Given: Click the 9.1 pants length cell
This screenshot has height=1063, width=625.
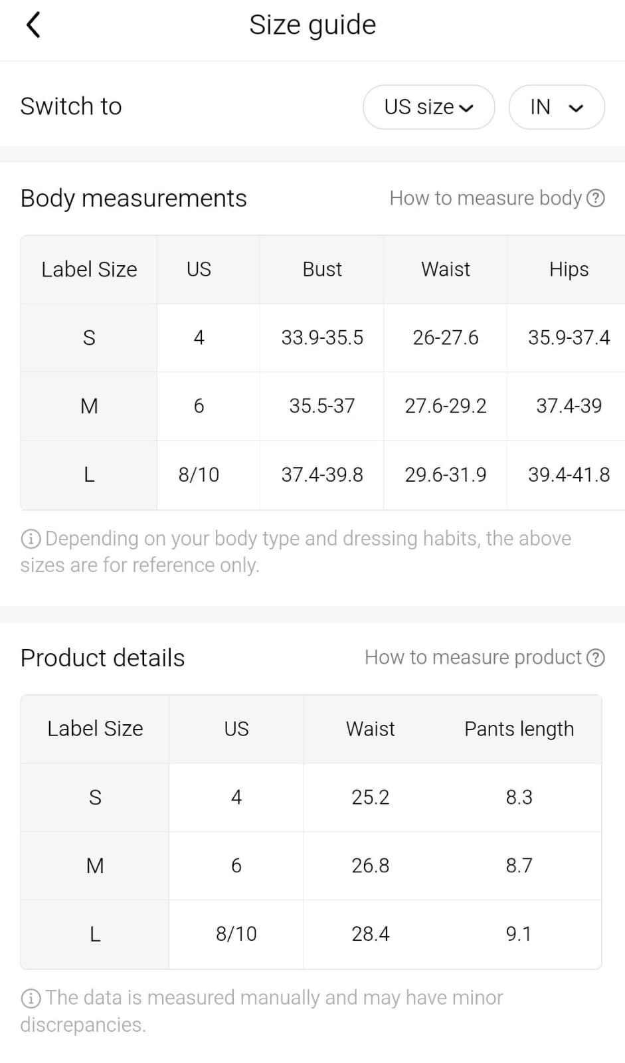Looking at the screenshot, I should (x=519, y=934).
